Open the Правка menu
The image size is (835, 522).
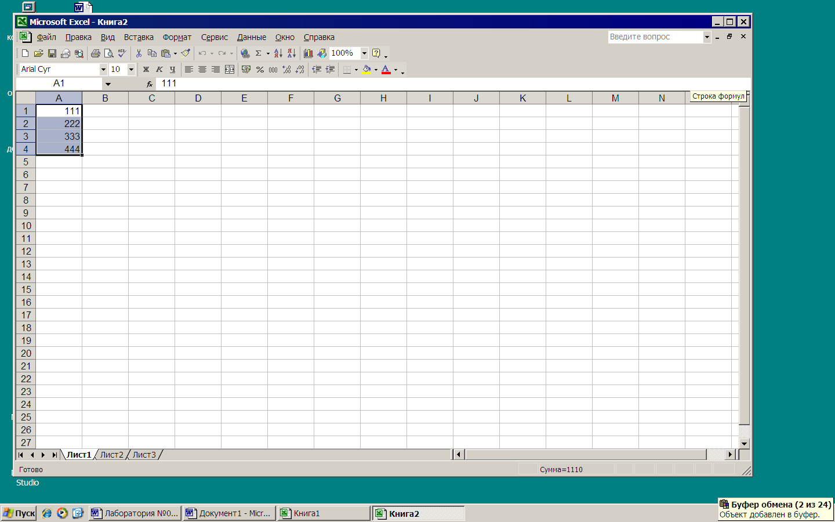[x=78, y=37]
